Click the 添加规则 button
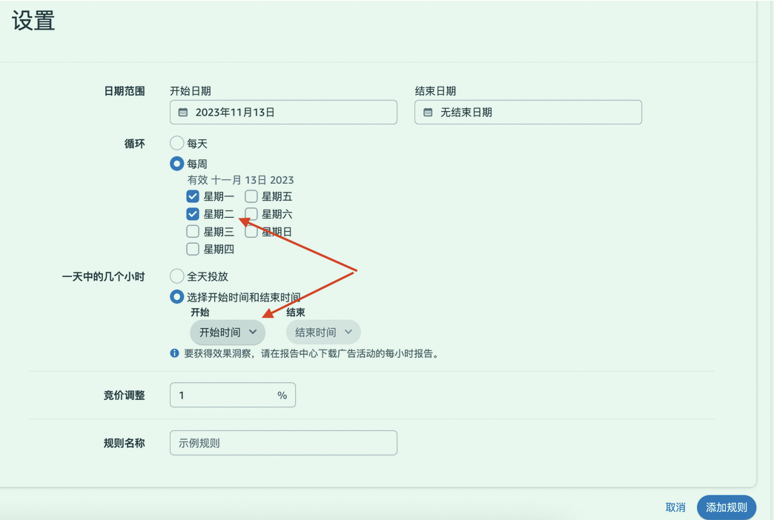Viewport: 774px width, 520px height. click(726, 507)
